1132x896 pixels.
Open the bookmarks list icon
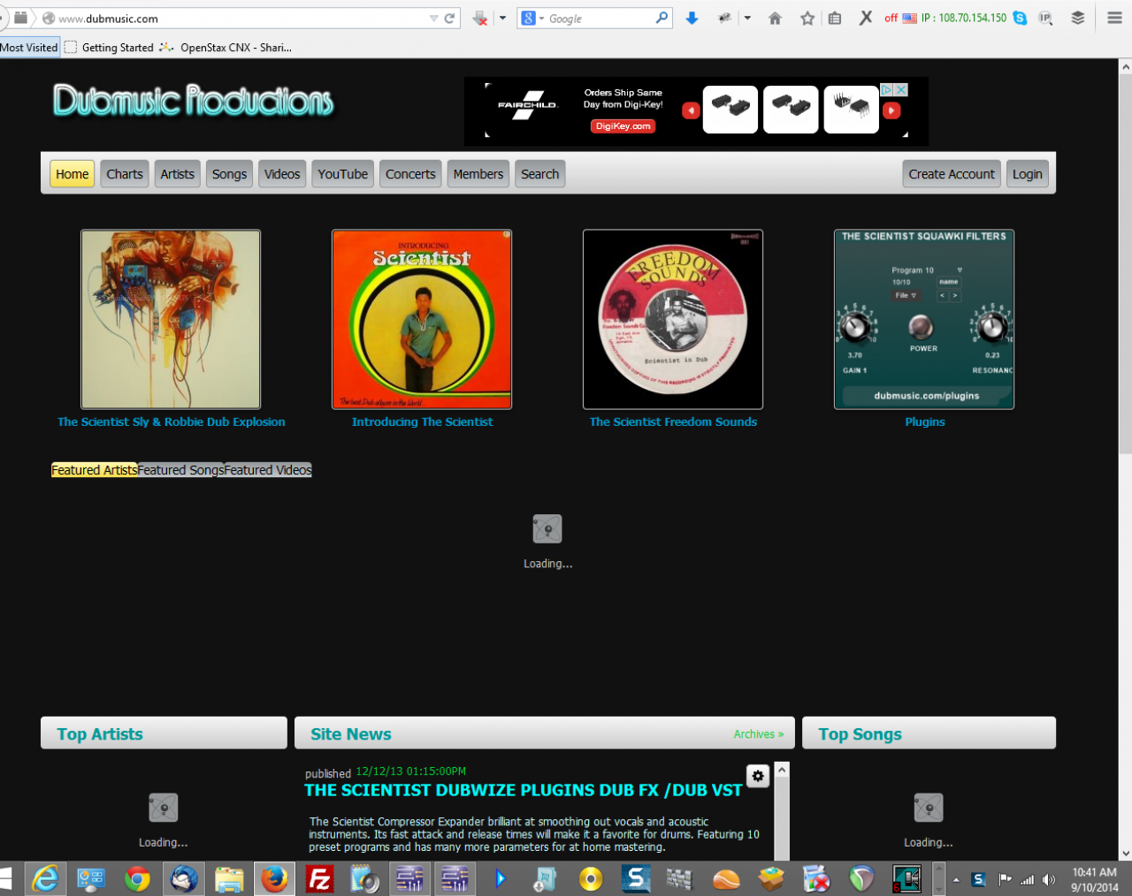(835, 18)
